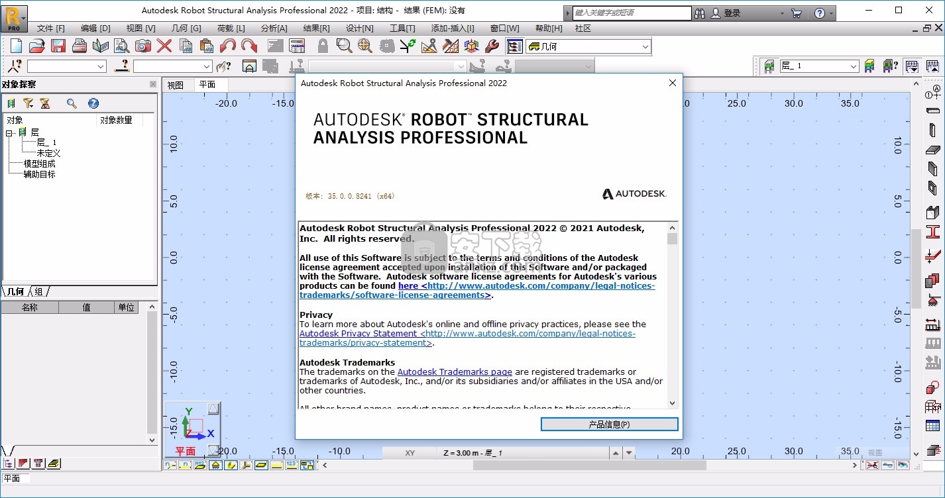Toggle panel thickness display at bottom

(261, 465)
